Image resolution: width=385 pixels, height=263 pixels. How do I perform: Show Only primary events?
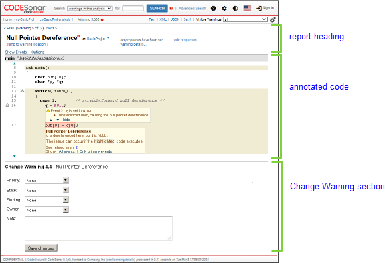coord(96,151)
